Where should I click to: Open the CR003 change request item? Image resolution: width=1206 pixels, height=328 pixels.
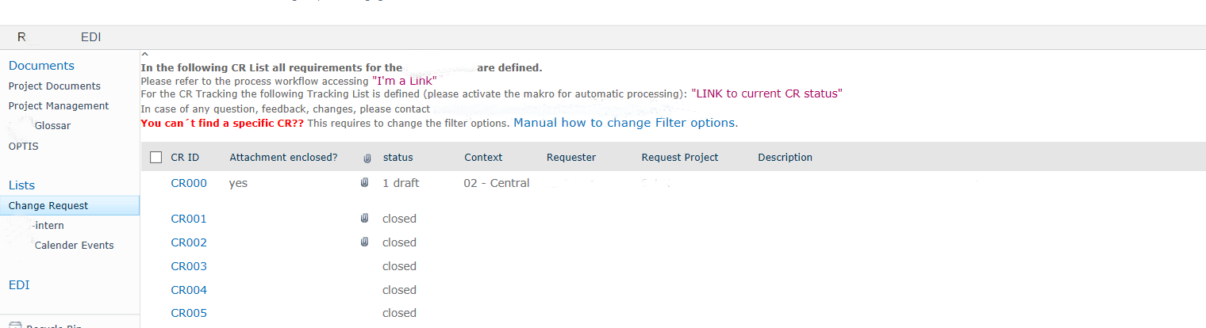189,266
